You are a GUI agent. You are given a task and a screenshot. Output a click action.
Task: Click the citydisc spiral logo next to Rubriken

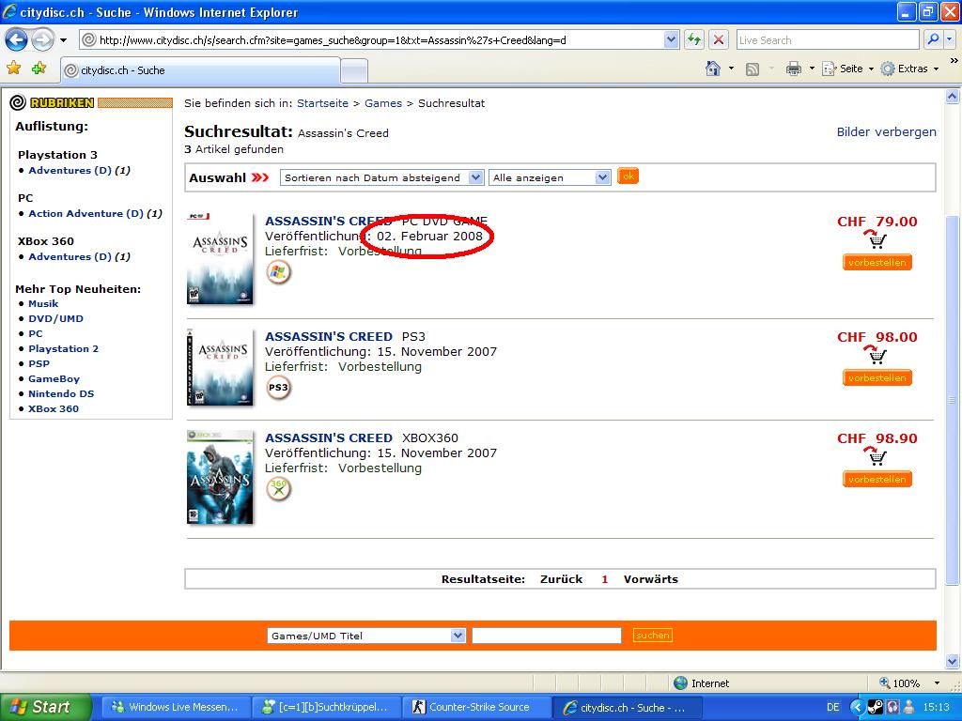point(18,102)
